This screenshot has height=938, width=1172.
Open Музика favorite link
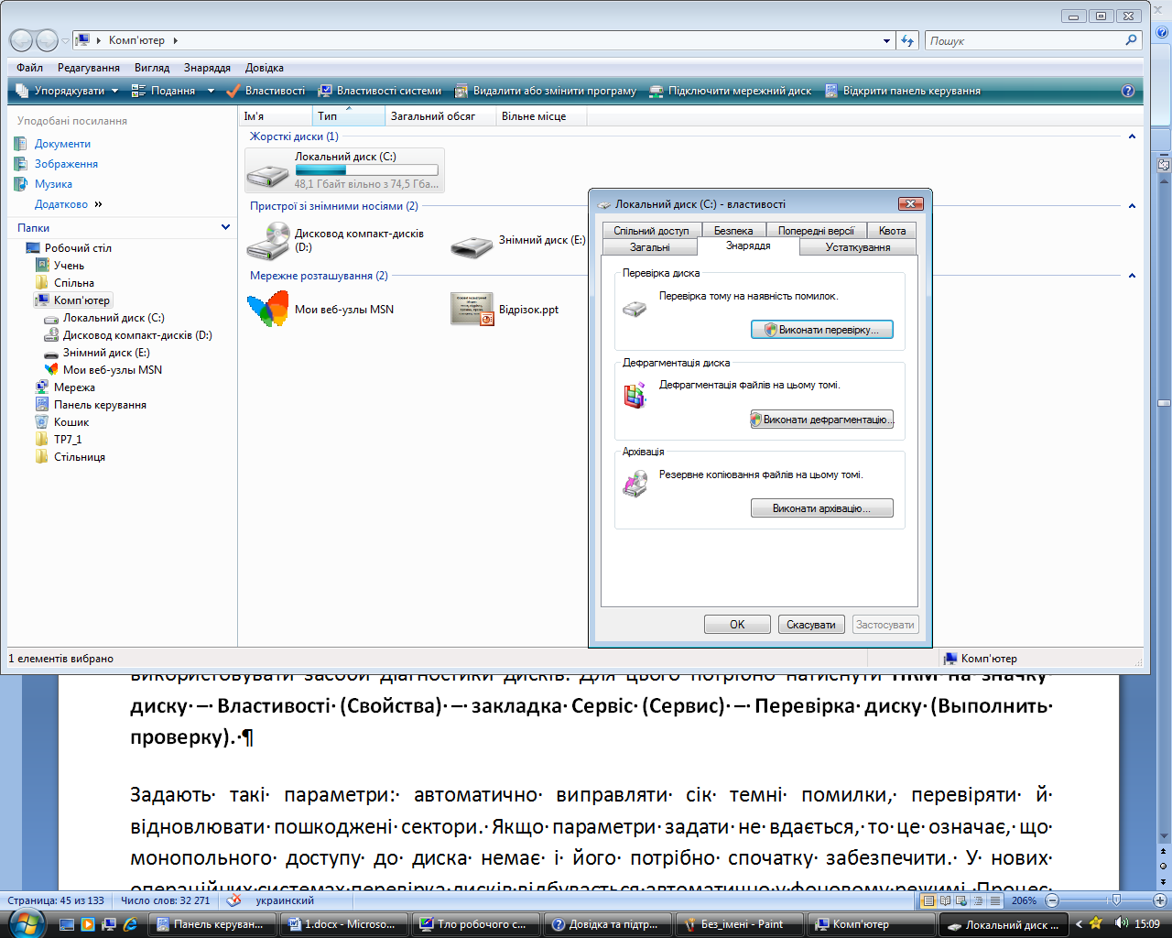coord(53,184)
